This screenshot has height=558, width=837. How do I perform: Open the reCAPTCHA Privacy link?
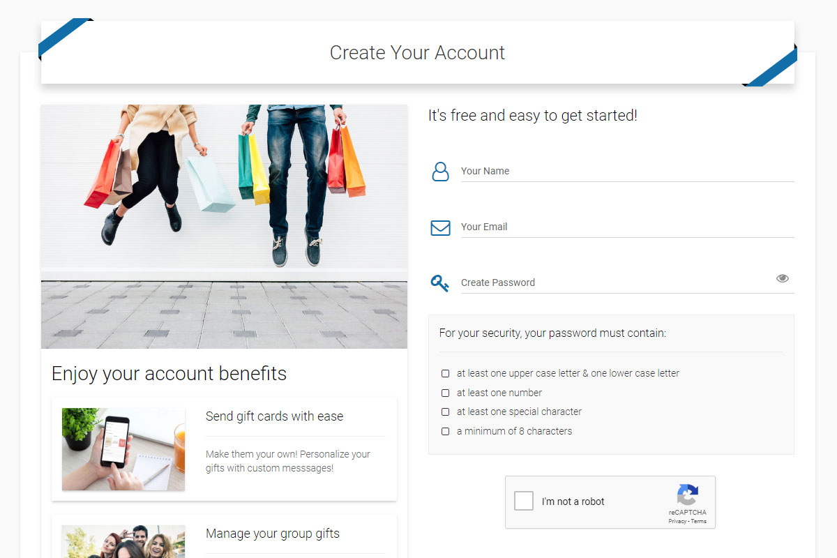(677, 521)
